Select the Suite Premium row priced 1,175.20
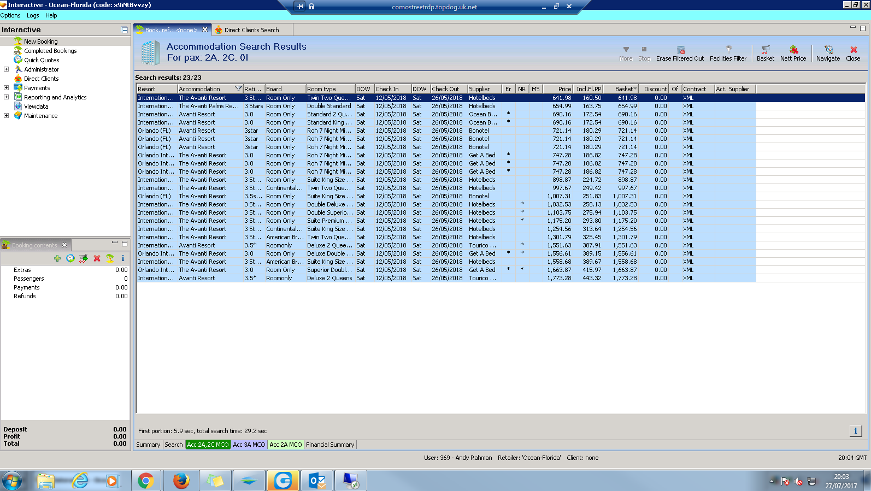 click(x=446, y=221)
